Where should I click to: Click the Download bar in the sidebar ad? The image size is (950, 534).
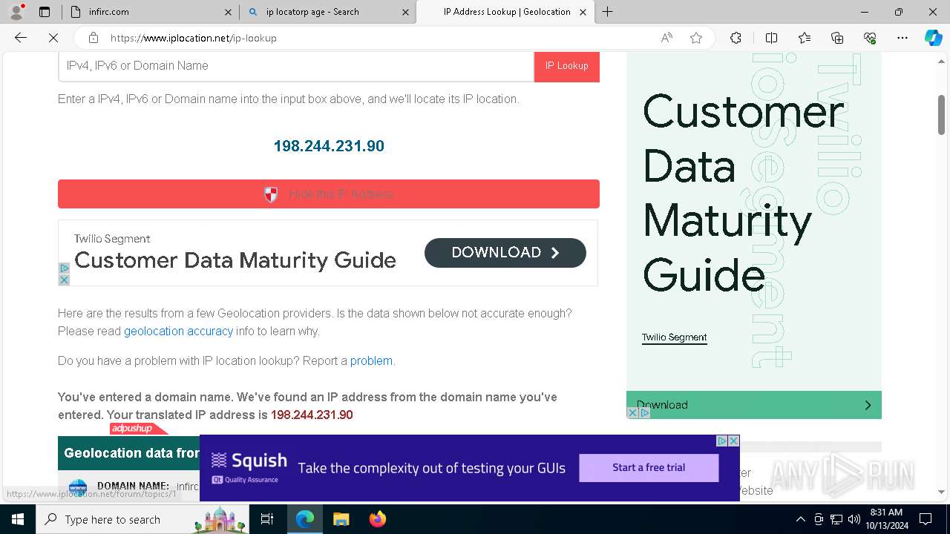click(754, 405)
